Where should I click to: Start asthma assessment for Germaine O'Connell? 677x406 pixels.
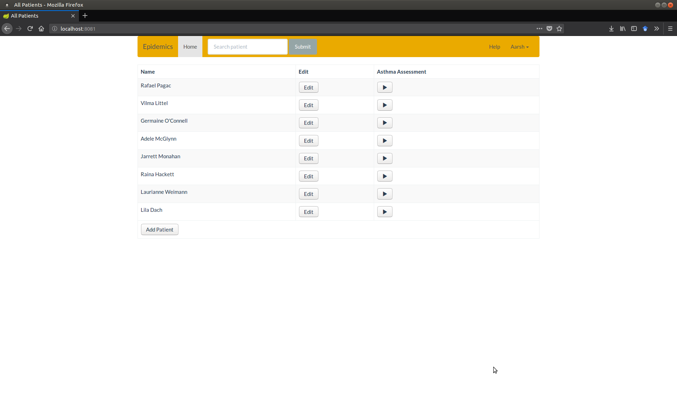(x=385, y=123)
